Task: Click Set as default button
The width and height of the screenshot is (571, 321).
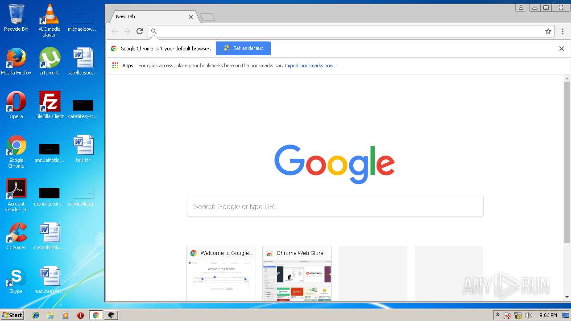Action: (x=243, y=48)
